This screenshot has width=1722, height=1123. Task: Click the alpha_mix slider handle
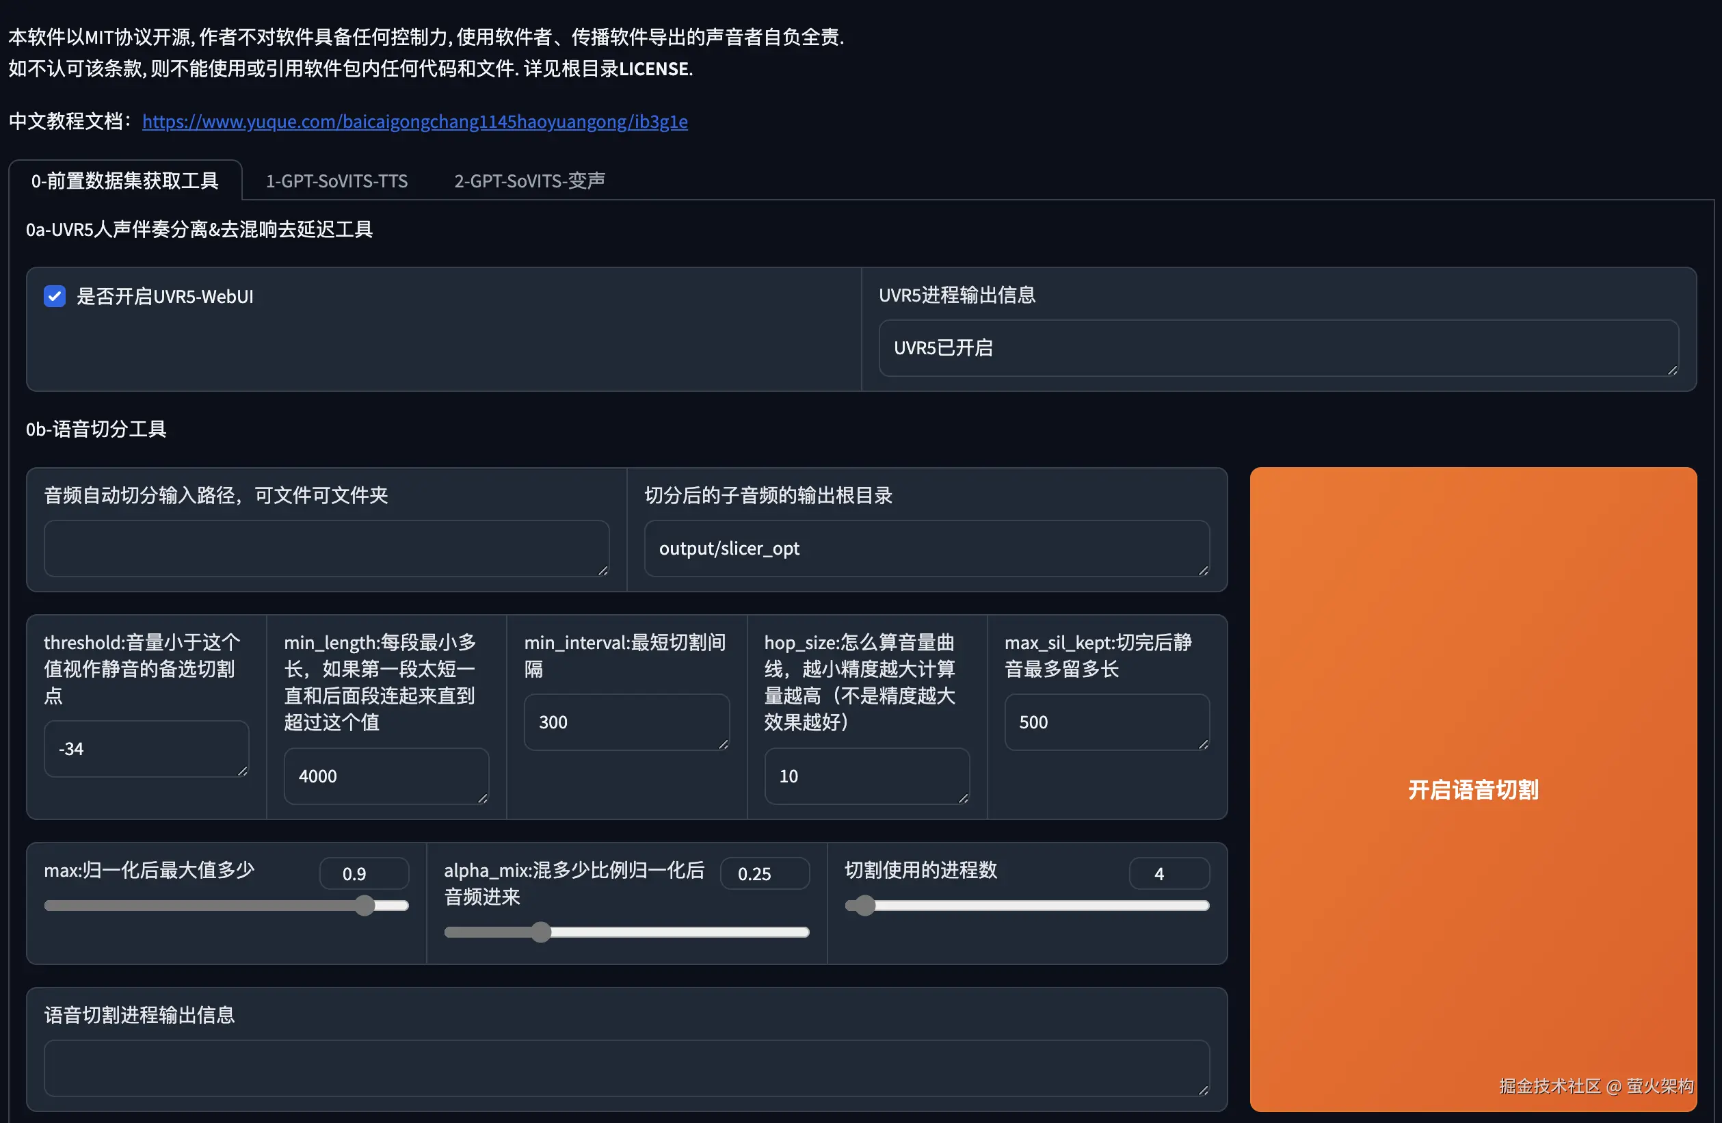click(540, 932)
